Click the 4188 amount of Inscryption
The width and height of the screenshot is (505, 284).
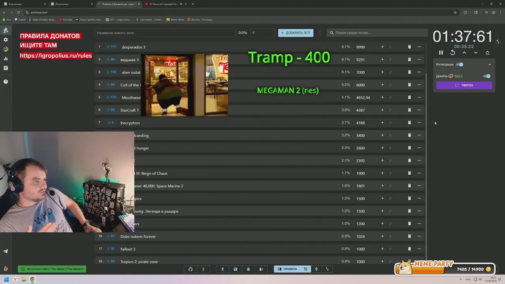[x=360, y=123]
